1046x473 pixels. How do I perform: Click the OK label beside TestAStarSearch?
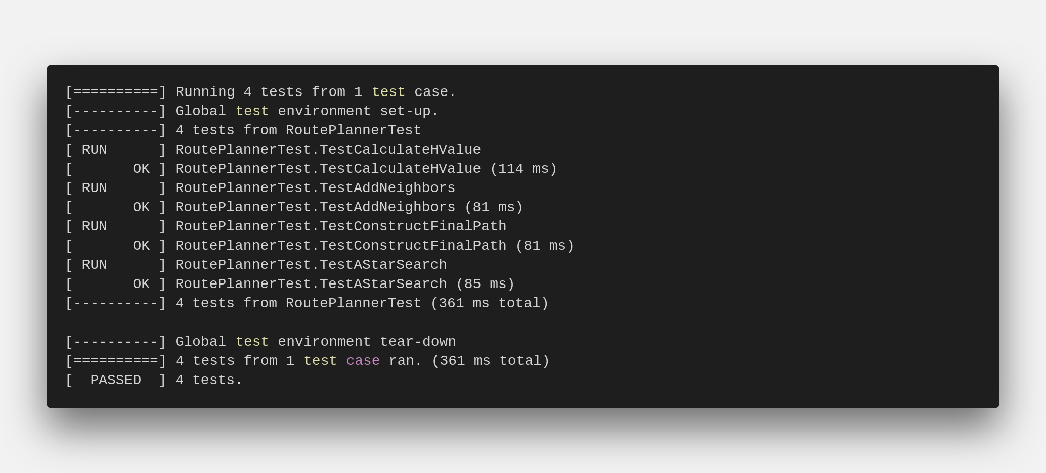pyautogui.click(x=141, y=284)
